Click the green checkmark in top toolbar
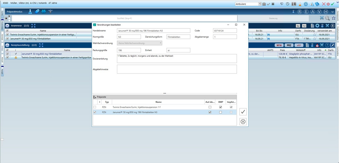Viewport: 339px width, 163px height. tap(333, 4)
